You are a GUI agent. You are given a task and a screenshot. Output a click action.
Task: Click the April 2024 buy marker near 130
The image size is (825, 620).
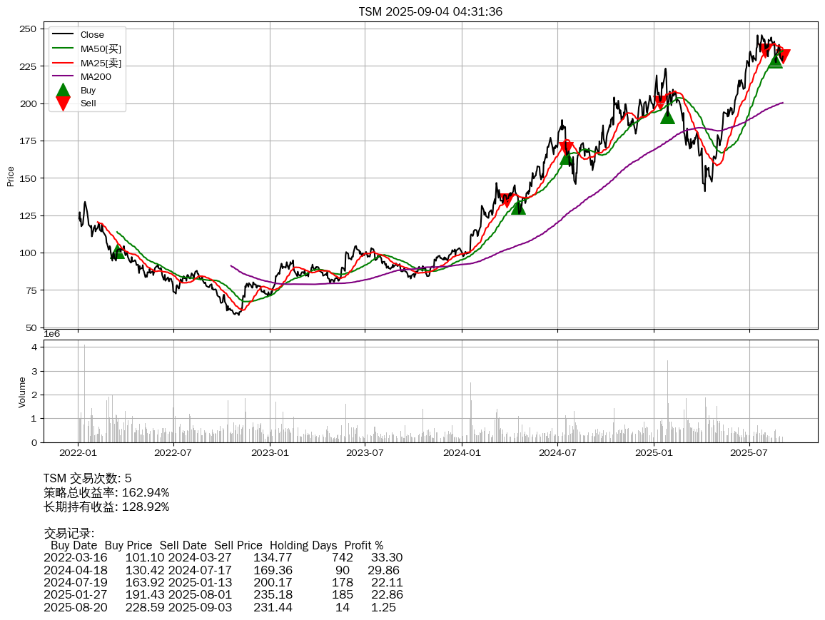coord(518,208)
